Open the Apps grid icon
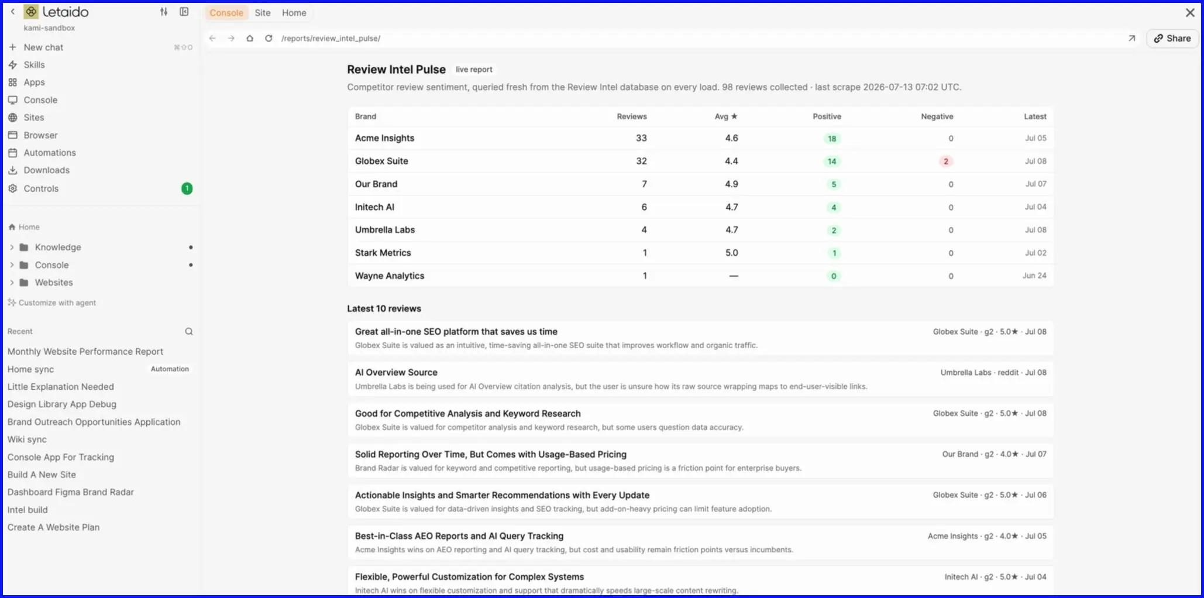The height and width of the screenshot is (598, 1204). (12, 83)
